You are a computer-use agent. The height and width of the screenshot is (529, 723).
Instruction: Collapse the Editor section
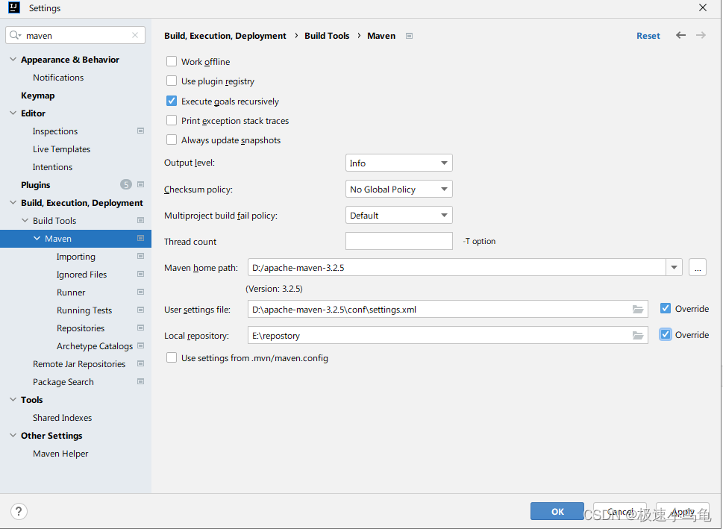click(x=13, y=113)
